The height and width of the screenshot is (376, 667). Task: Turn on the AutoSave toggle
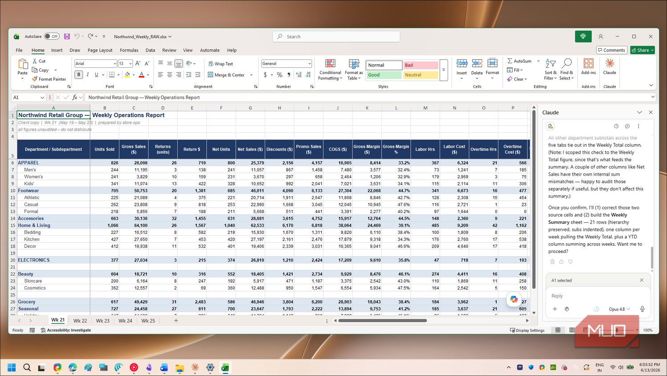coord(52,37)
